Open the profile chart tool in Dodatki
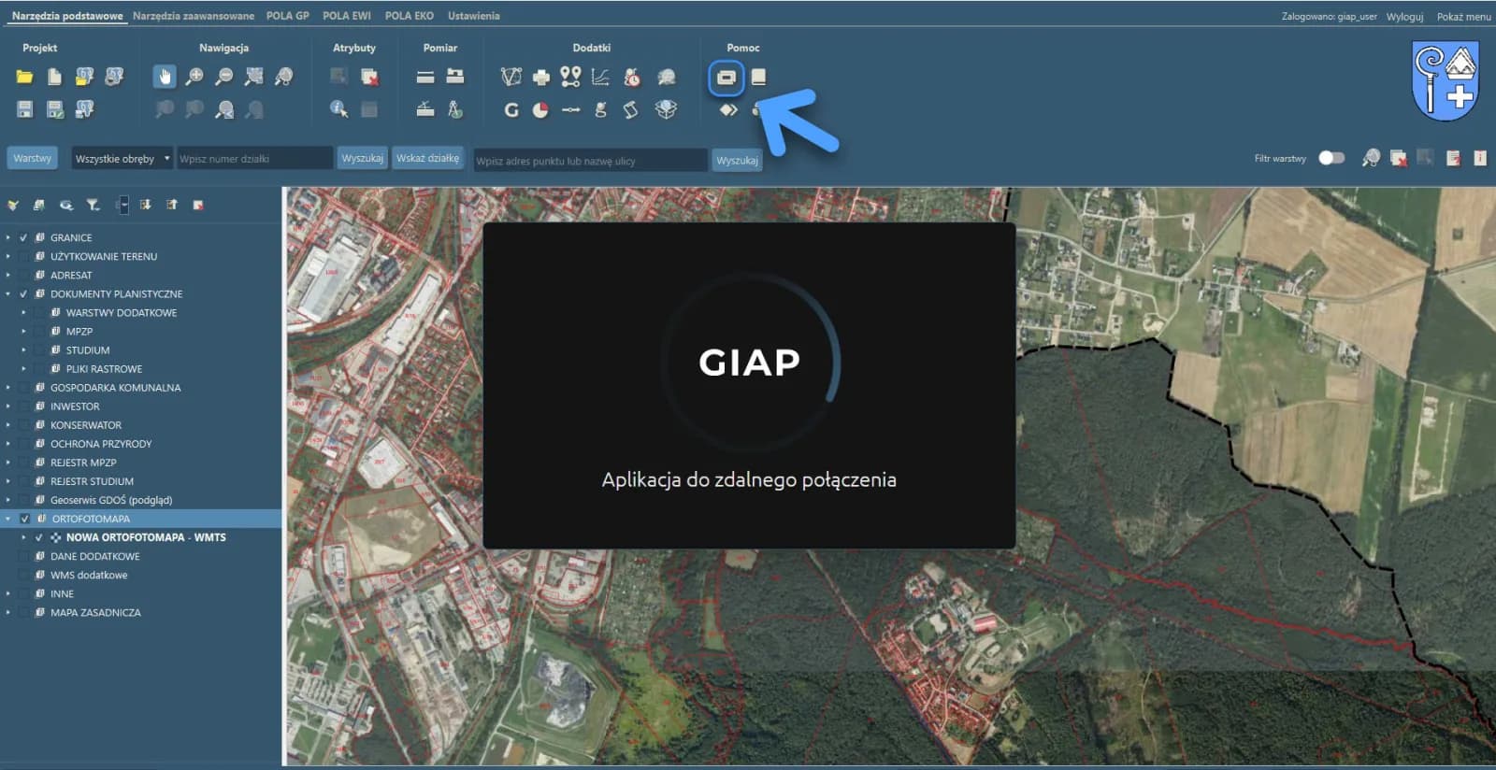This screenshot has width=1496, height=770. pos(600,77)
